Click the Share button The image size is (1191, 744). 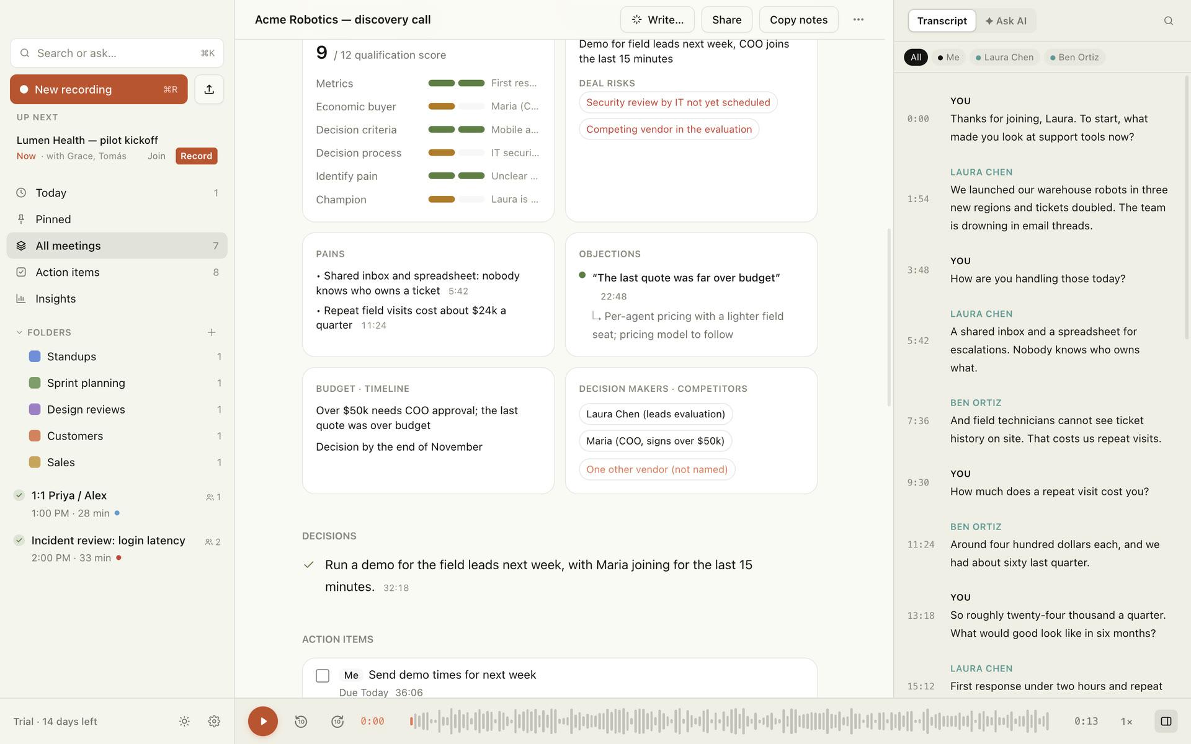coord(727,20)
